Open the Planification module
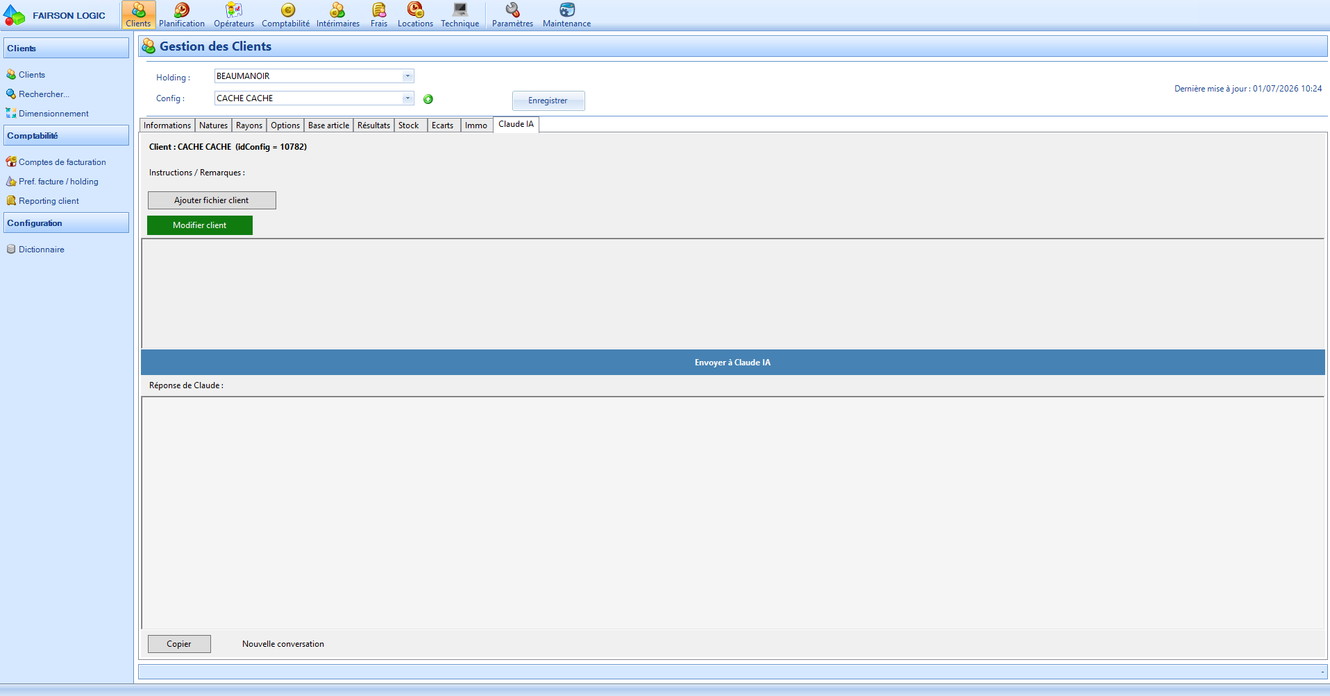The image size is (1330, 696). [182, 15]
